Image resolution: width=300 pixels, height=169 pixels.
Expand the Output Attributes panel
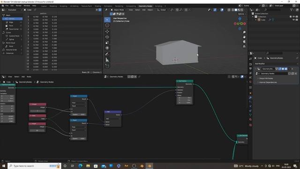coord(266,78)
